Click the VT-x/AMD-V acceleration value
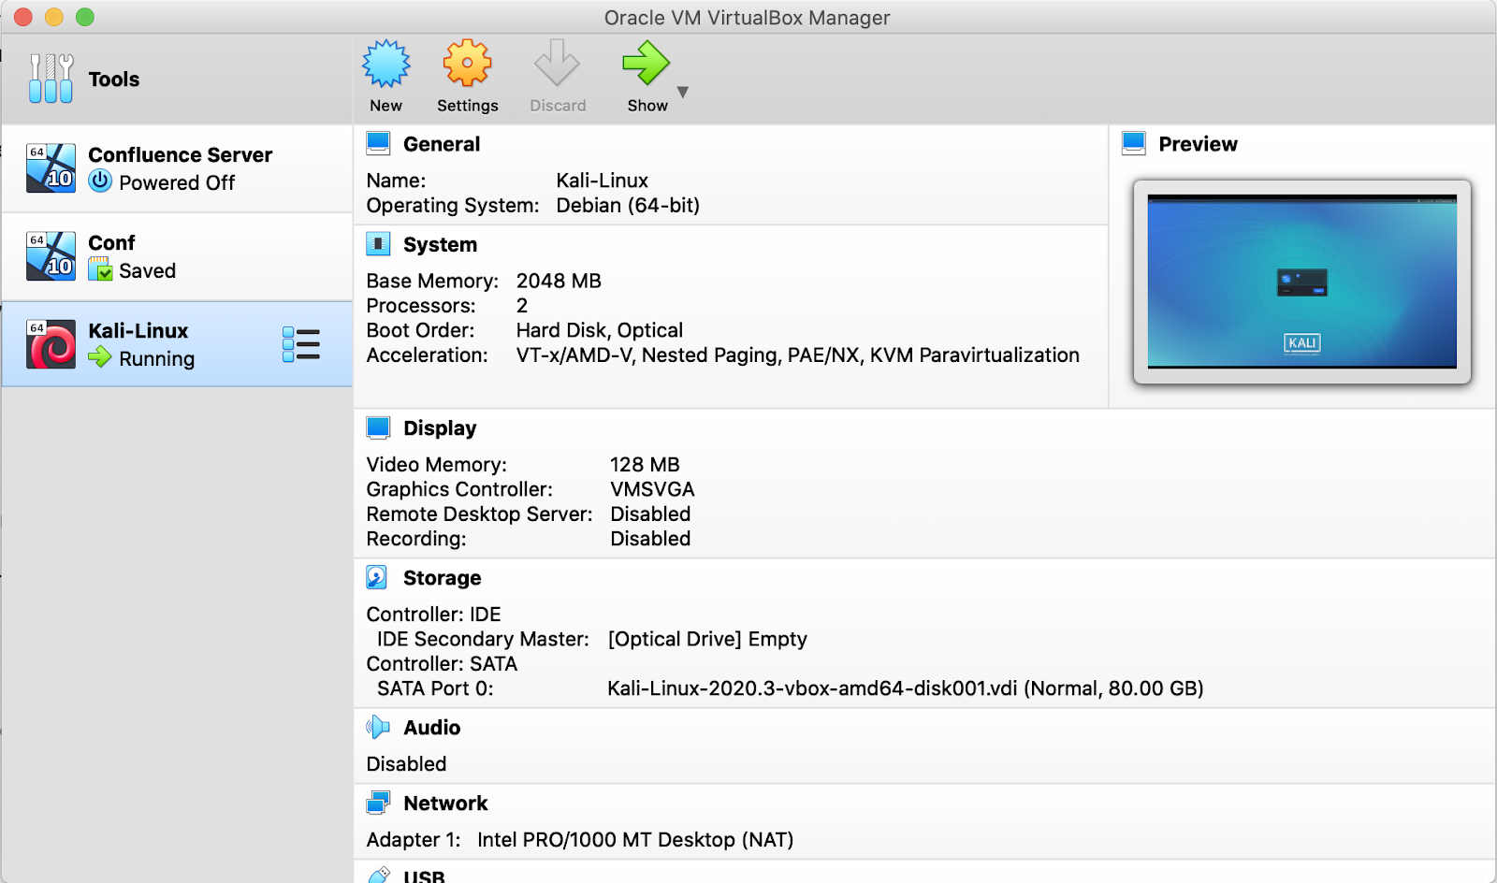This screenshot has height=883, width=1497. [798, 355]
